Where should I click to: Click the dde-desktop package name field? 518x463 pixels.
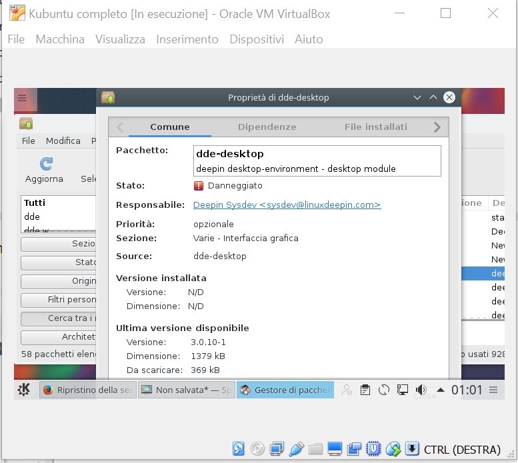[x=317, y=161]
